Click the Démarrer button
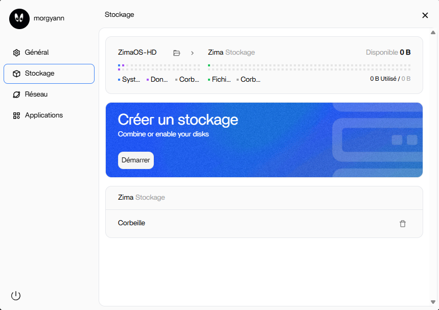The height and width of the screenshot is (310, 439). tap(136, 160)
